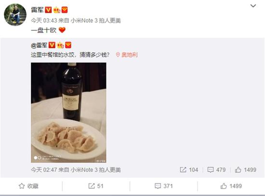The height and width of the screenshot is (196, 265).
Task: Open the bottom comment button showing 371
Action: (x=164, y=186)
